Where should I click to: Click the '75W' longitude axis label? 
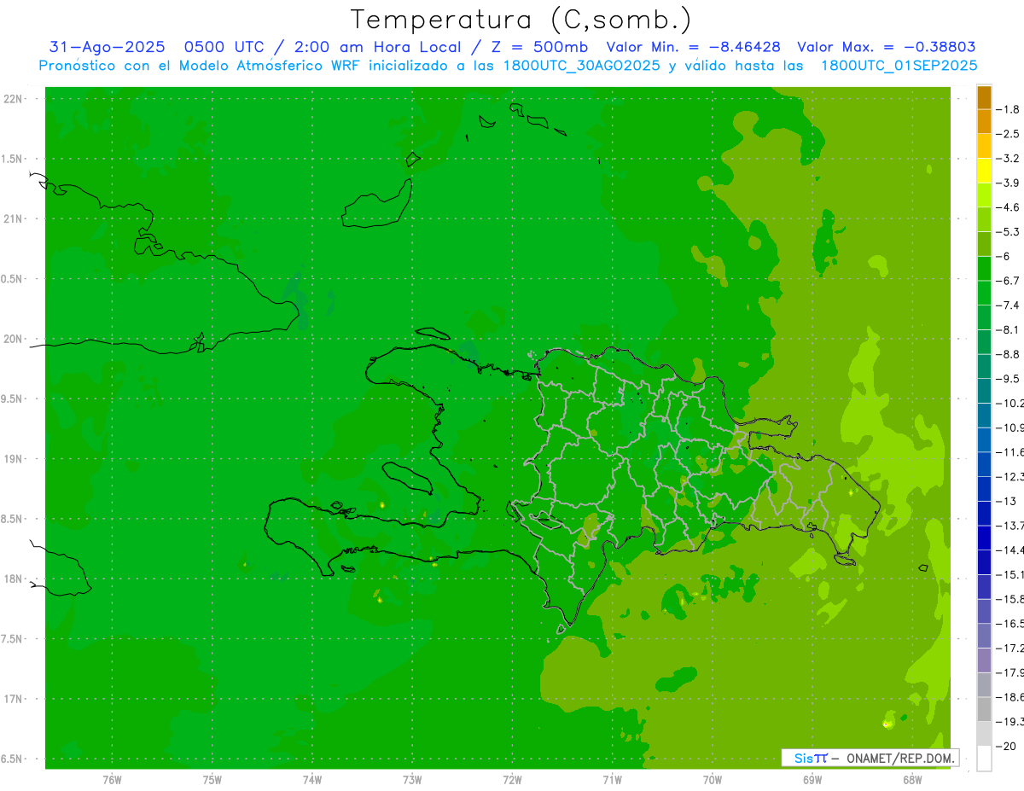(212, 780)
